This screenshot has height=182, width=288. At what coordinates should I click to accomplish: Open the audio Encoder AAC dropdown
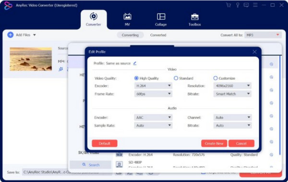point(153,117)
